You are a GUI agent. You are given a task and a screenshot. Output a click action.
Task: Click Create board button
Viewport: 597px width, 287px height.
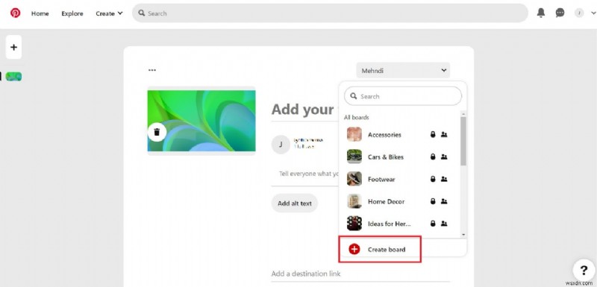tap(380, 249)
